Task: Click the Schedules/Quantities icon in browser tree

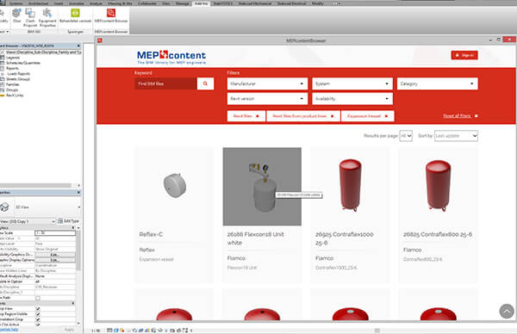Action: tap(3, 63)
